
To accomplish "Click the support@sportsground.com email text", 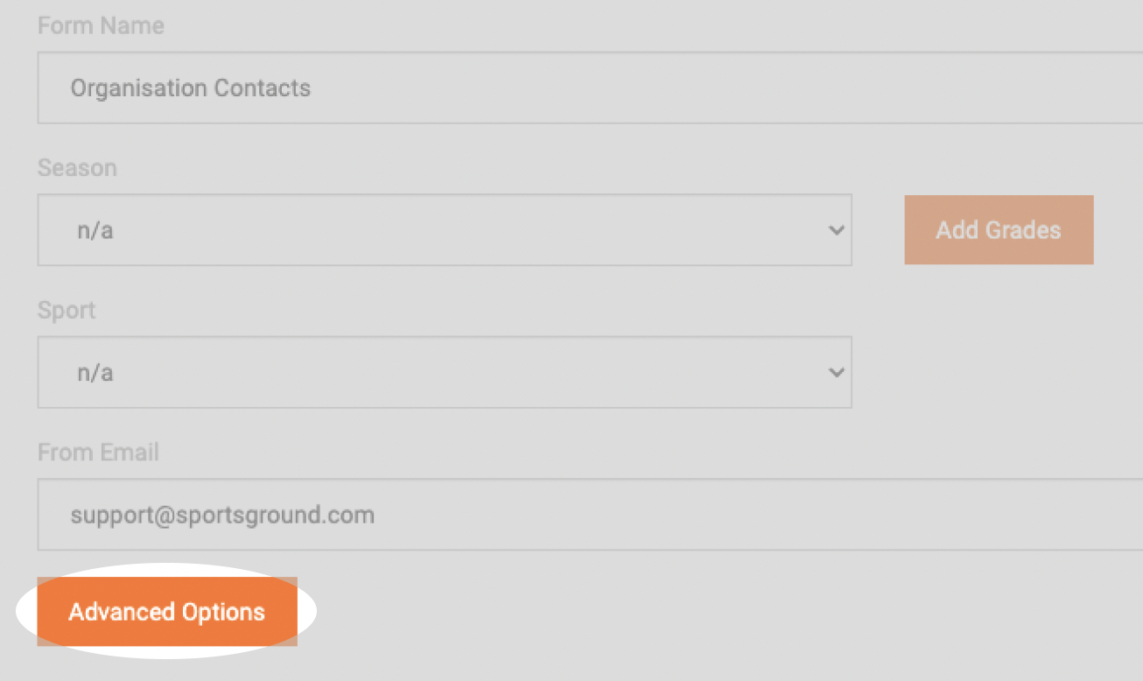I will (222, 515).
